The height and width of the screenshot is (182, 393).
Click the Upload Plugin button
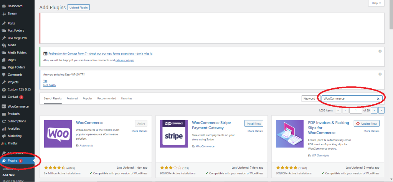[78, 8]
